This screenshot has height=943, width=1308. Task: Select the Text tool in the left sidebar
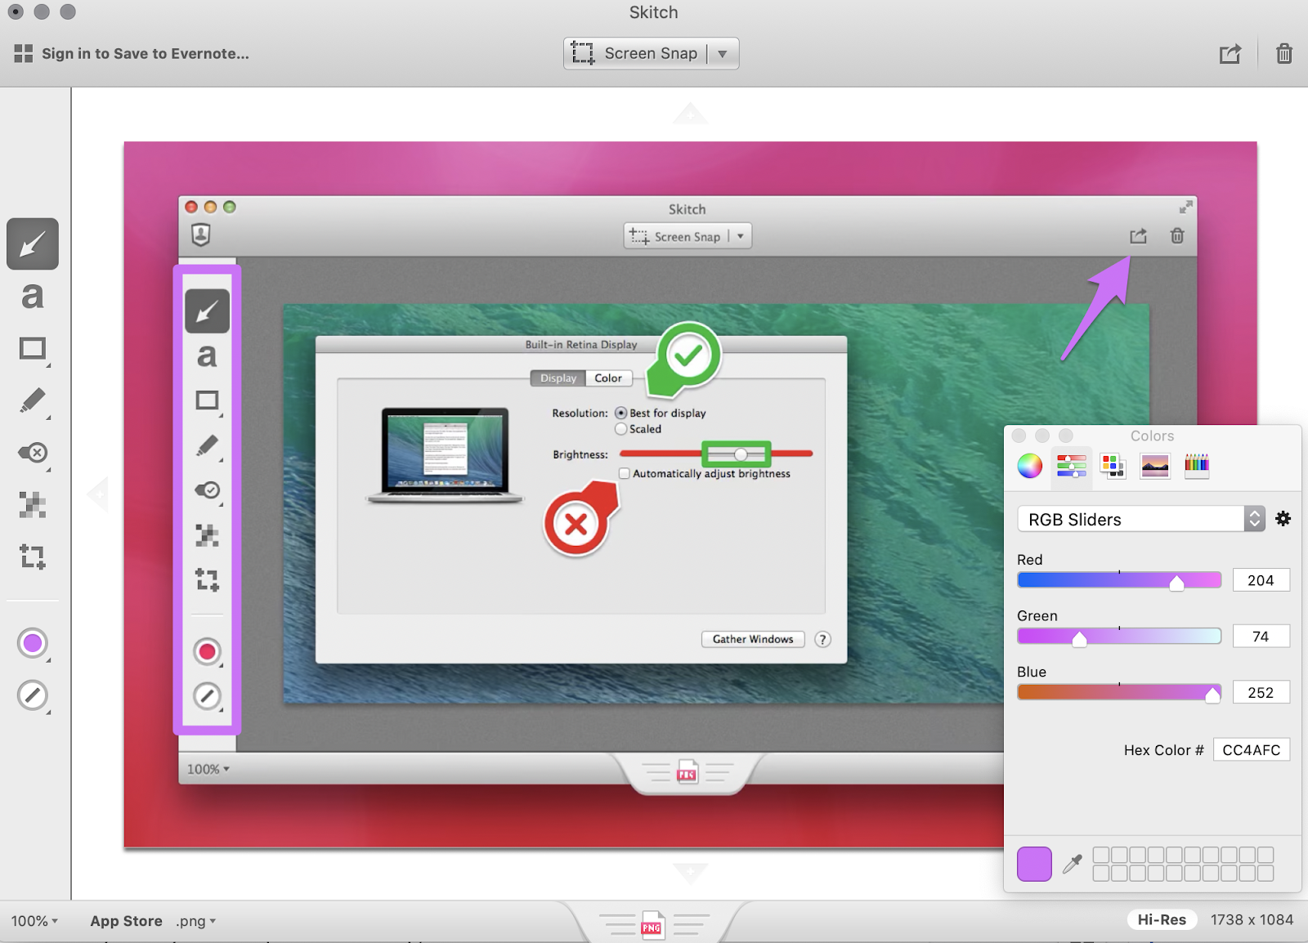click(x=33, y=296)
